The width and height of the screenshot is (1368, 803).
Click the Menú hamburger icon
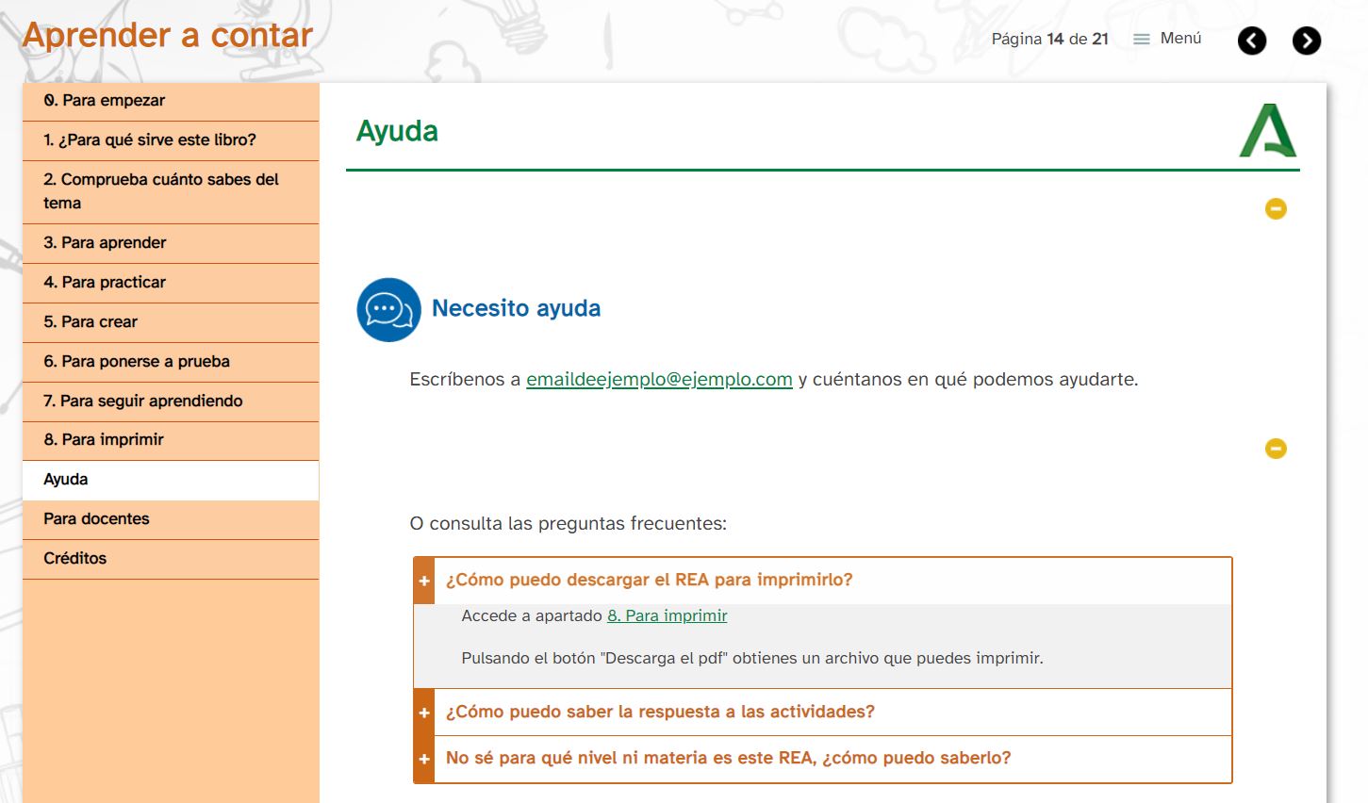(x=1142, y=40)
